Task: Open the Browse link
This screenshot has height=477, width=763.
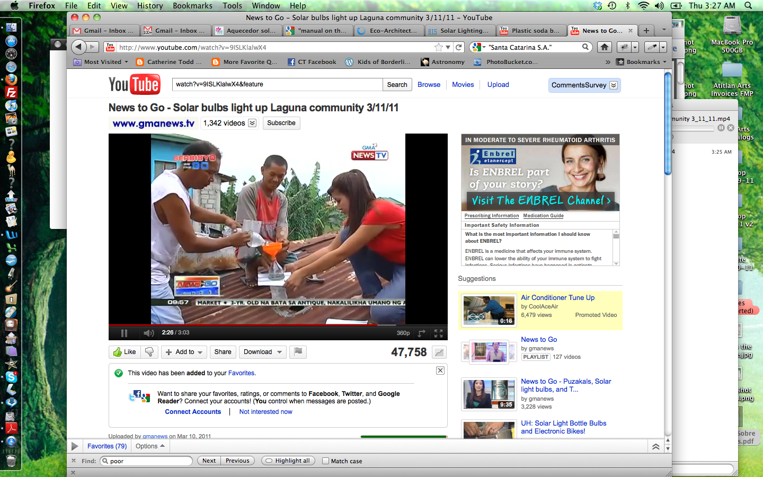Action: 429,85
